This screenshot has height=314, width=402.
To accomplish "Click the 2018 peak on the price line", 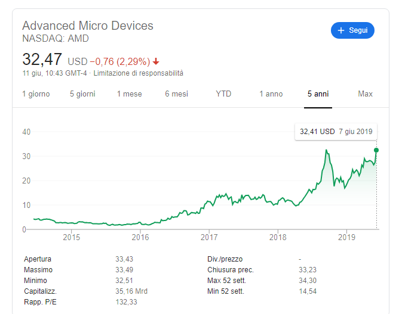I will [x=326, y=150].
